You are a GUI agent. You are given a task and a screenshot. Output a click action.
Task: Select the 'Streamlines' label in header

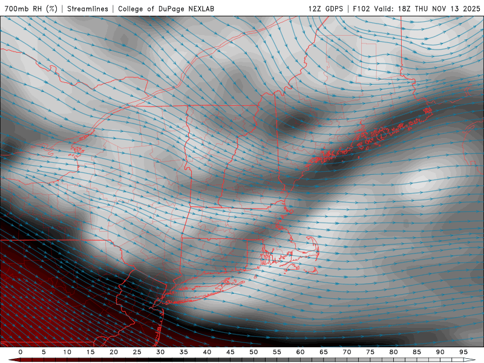pos(88,8)
